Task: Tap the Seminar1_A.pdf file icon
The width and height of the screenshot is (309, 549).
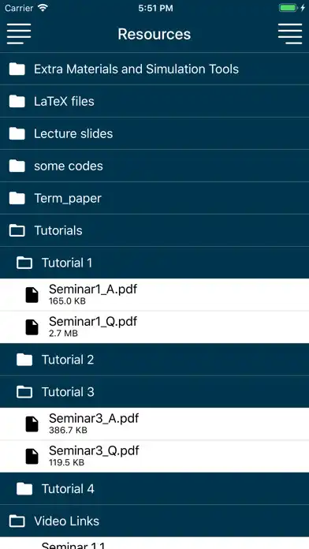Action: click(x=32, y=295)
